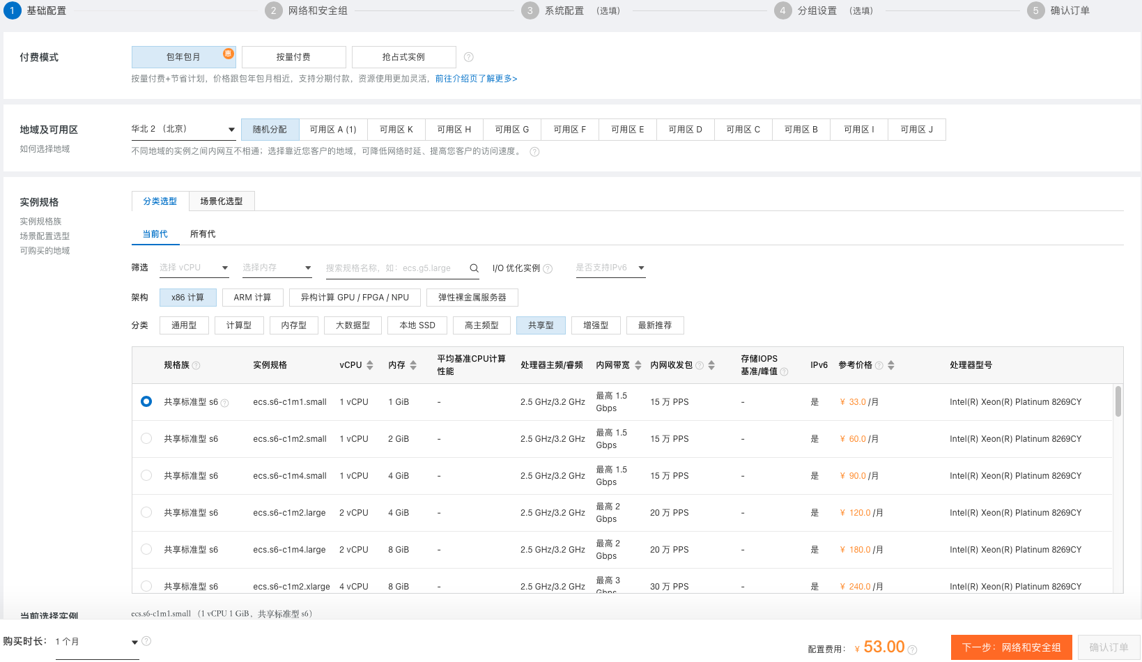Open 可购买的地域 sidebar link

(x=45, y=251)
